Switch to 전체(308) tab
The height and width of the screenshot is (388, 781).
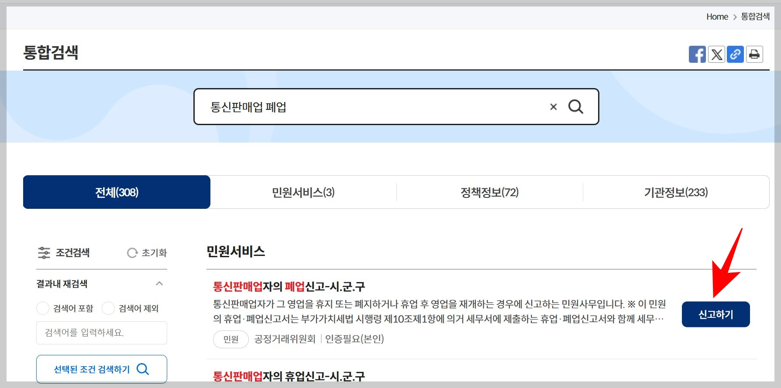pos(117,192)
